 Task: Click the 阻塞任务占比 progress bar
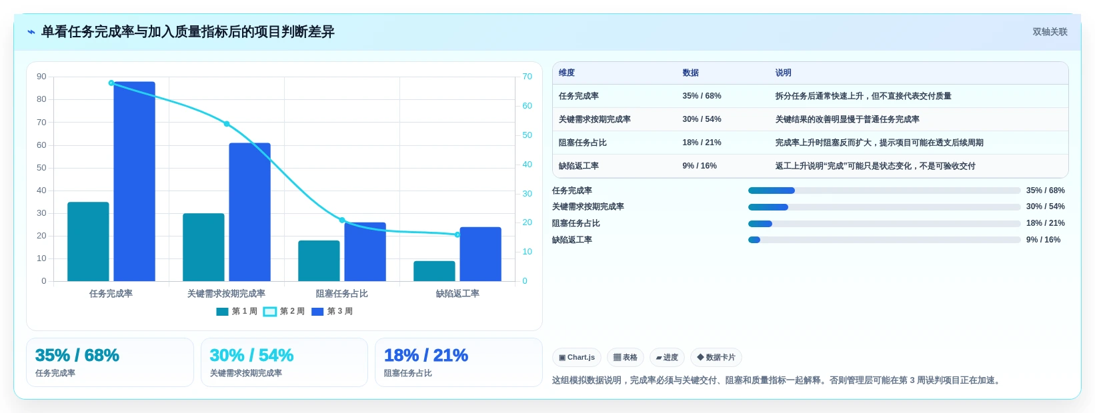coord(884,224)
